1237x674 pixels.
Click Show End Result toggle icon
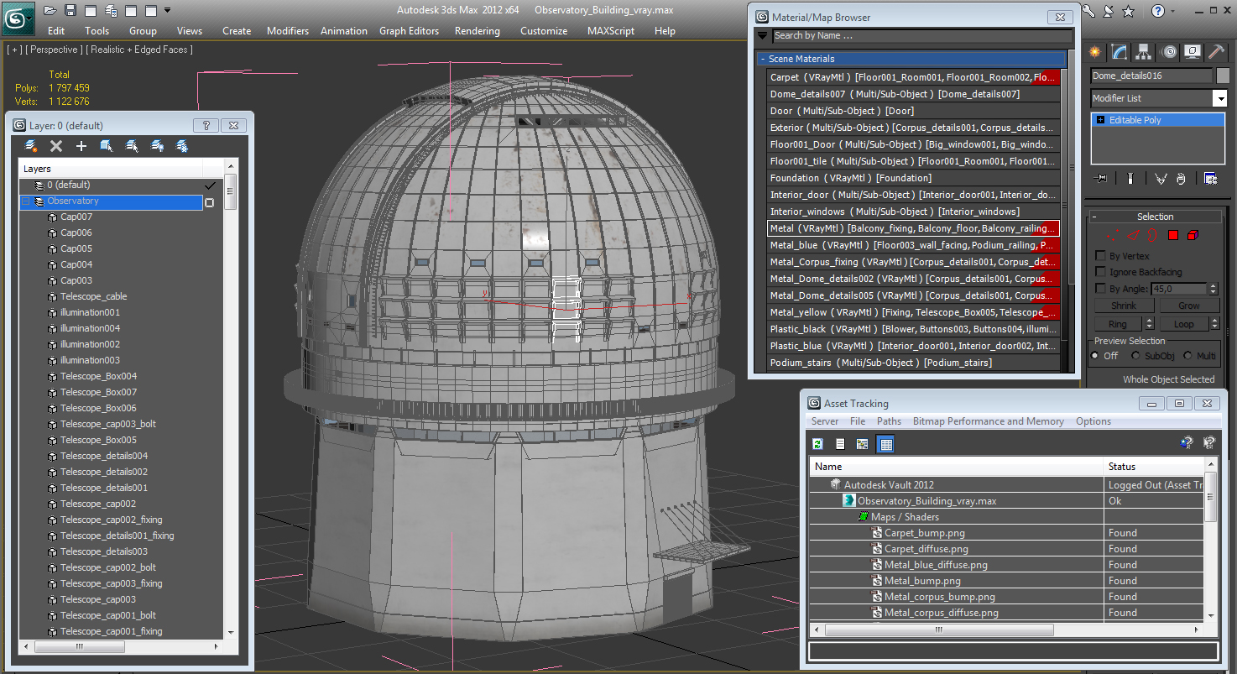[x=1130, y=178]
